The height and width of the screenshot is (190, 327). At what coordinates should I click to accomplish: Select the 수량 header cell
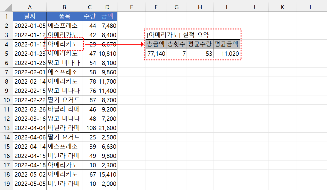coord(89,16)
